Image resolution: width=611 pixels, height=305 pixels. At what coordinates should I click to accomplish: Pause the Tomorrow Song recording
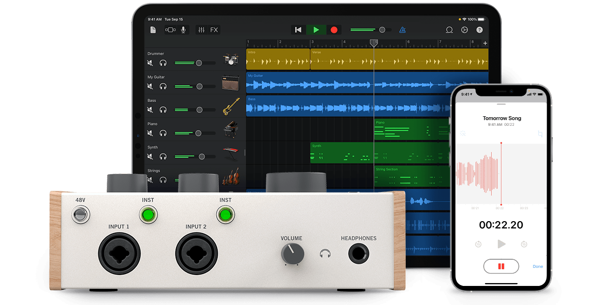point(501,266)
